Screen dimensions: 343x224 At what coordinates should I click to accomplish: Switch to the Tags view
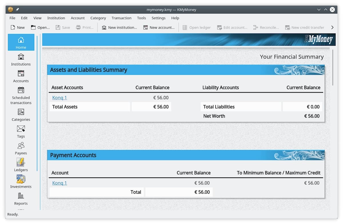[x=21, y=131]
